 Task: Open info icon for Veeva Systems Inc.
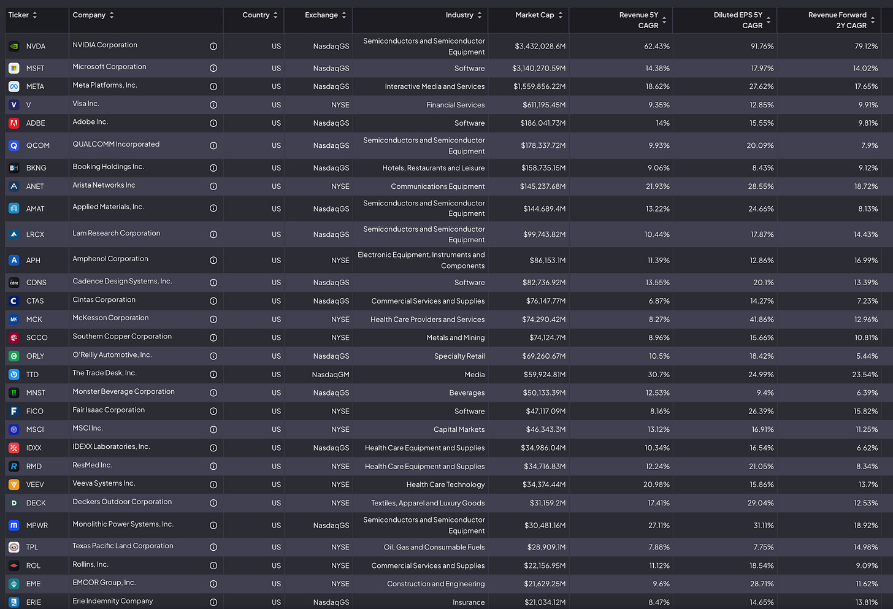click(213, 485)
